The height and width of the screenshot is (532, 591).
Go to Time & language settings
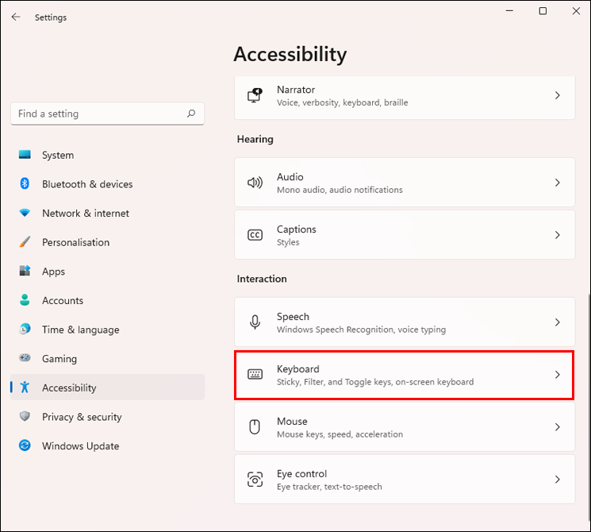pos(80,330)
